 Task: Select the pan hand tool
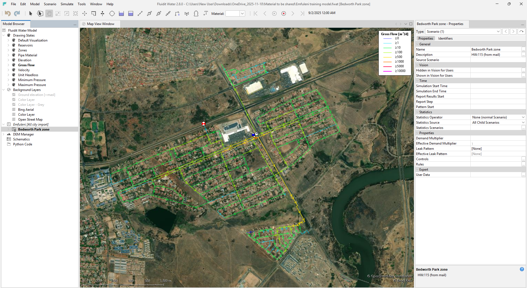coord(49,13)
